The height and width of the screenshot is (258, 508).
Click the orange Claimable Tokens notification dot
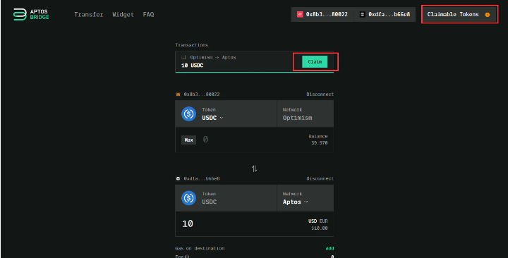click(488, 15)
